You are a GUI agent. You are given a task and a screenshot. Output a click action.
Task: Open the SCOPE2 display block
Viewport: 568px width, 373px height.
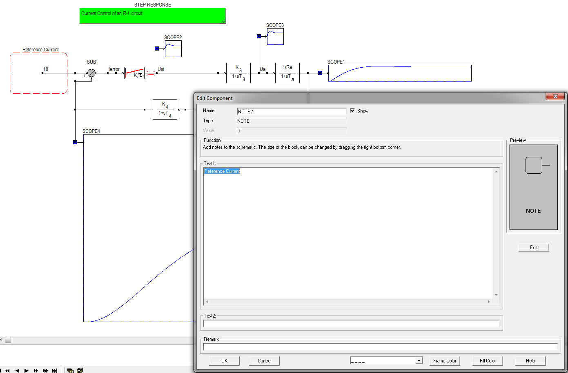(x=173, y=49)
